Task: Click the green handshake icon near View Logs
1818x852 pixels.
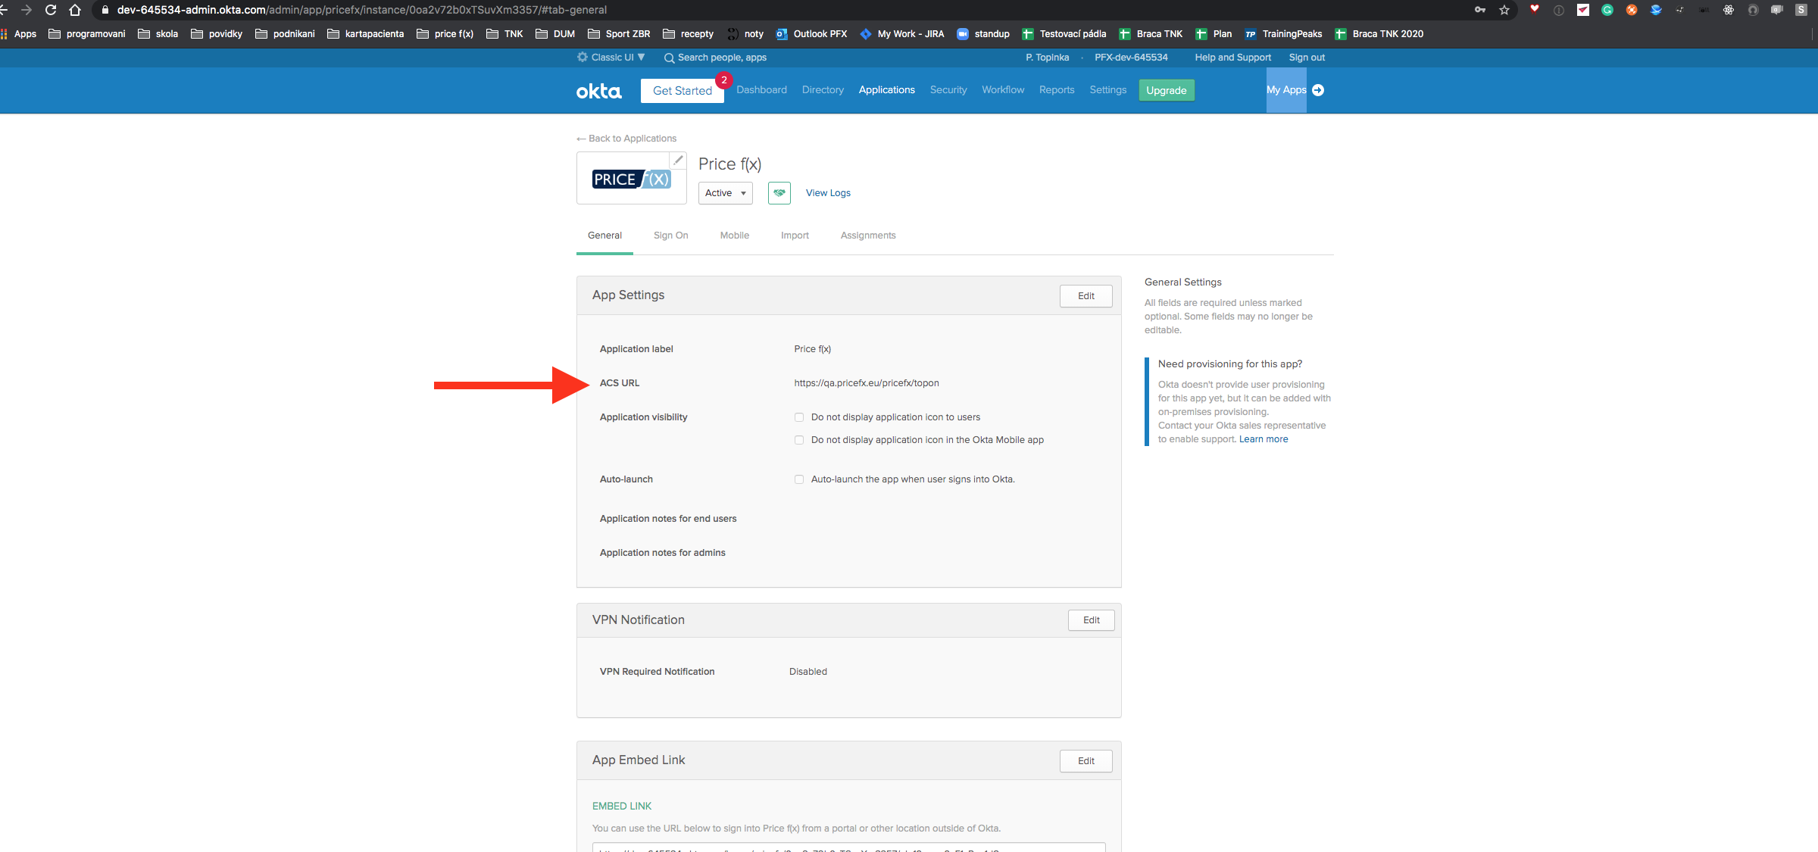Action: [x=779, y=193]
